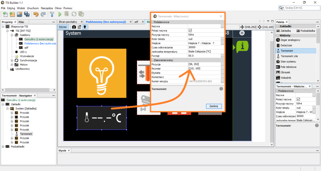The image size is (321, 171).
Task: Click Zamknij button in Termometr dialog
Action: click(x=213, y=106)
